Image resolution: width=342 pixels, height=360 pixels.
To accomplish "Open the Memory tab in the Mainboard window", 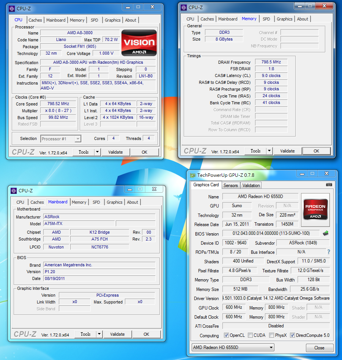I will 79,202.
